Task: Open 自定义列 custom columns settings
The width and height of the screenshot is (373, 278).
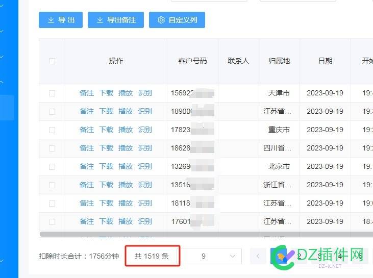Action: pos(177,20)
